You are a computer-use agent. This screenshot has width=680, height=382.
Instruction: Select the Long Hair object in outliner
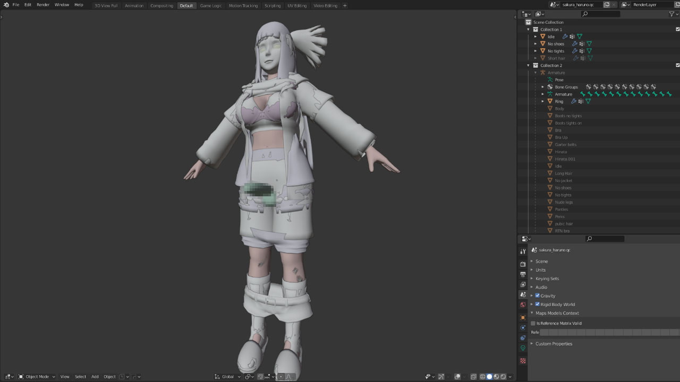point(563,173)
